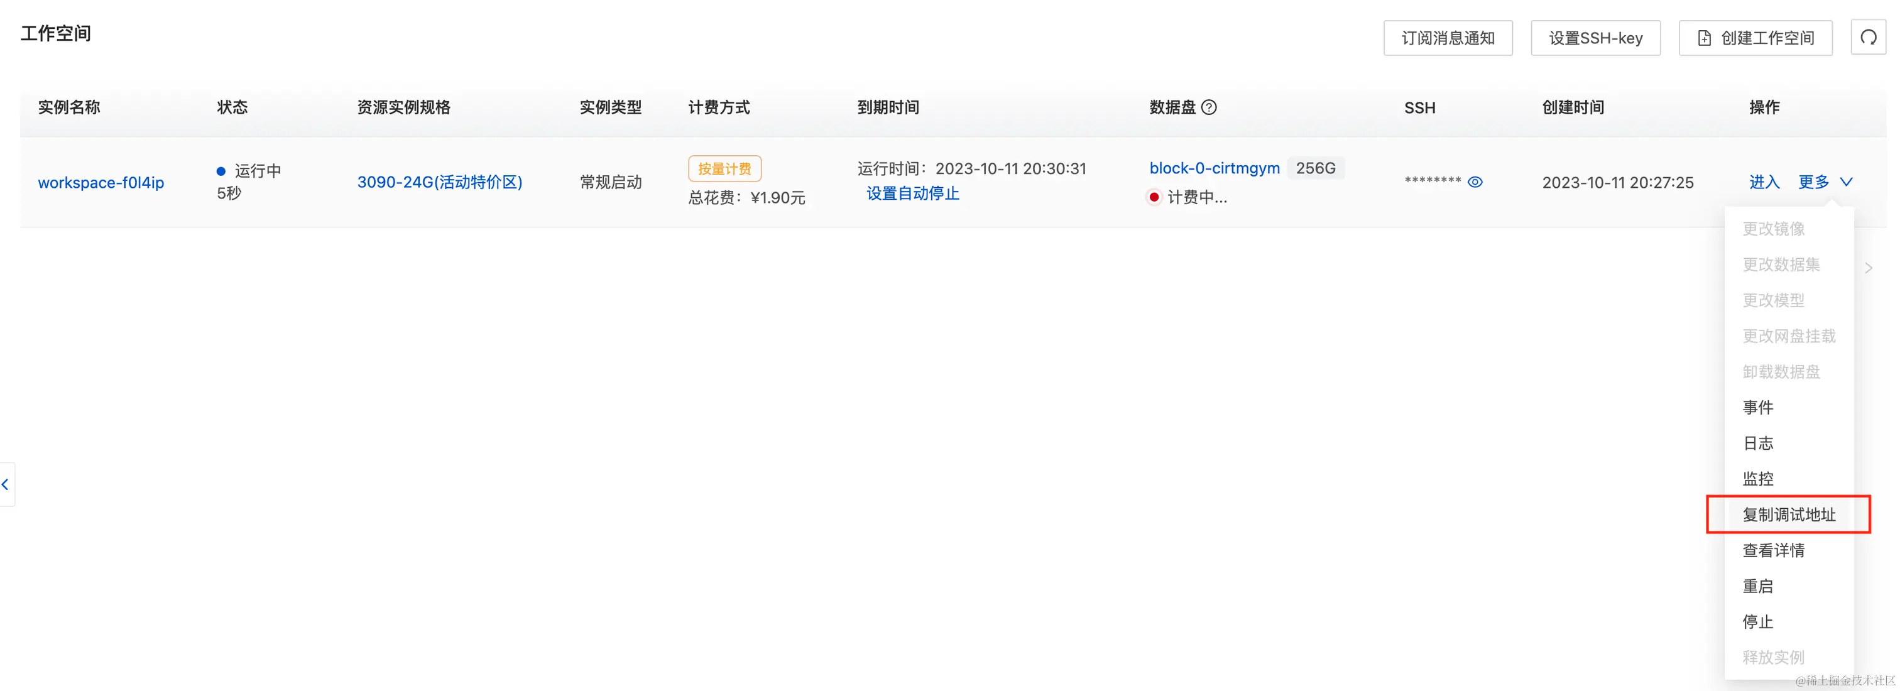The height and width of the screenshot is (691, 1900).
Task: Click 更多 operations link
Action: [x=1813, y=182]
